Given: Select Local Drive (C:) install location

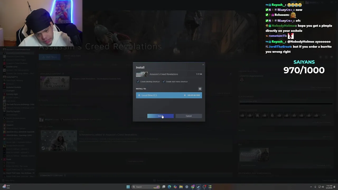Looking at the screenshot, I should [169, 95].
